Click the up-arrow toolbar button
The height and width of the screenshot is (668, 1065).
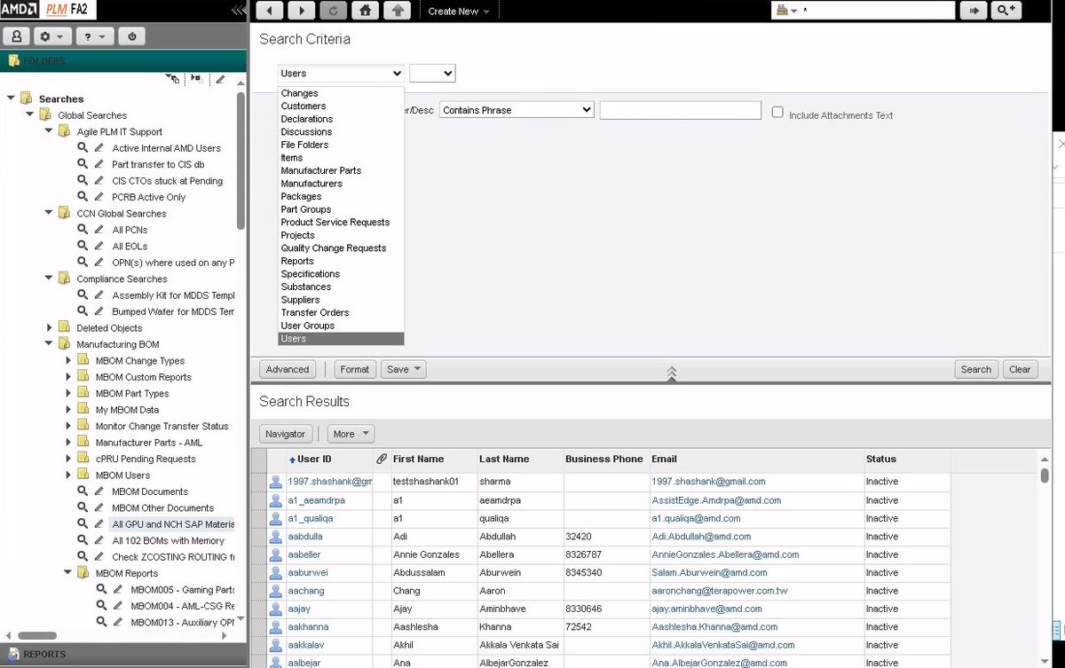click(x=398, y=11)
